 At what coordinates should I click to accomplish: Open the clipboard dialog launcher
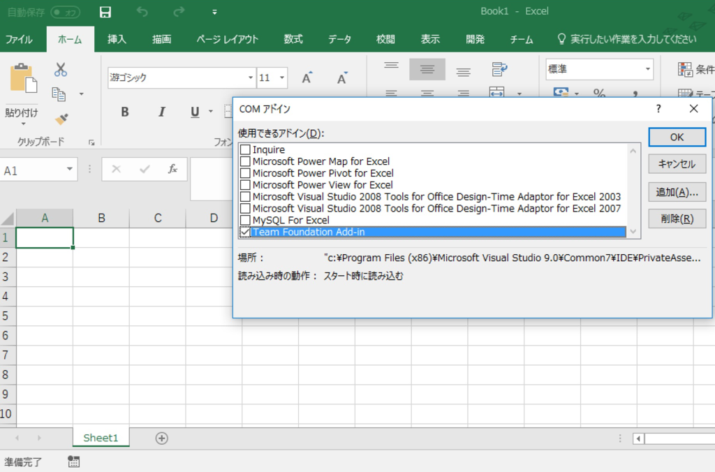[91, 142]
